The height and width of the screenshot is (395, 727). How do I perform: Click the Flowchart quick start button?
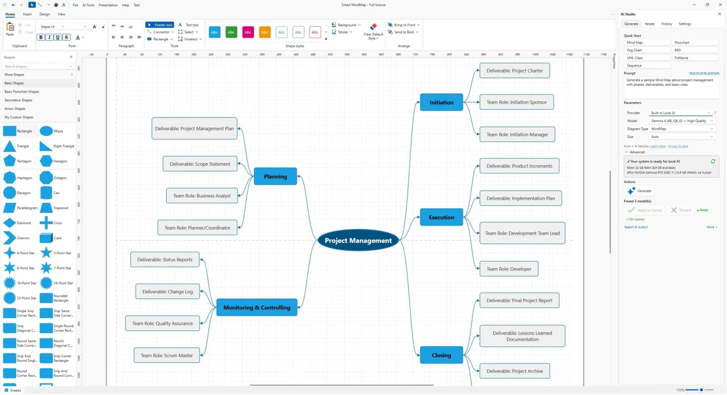click(695, 42)
